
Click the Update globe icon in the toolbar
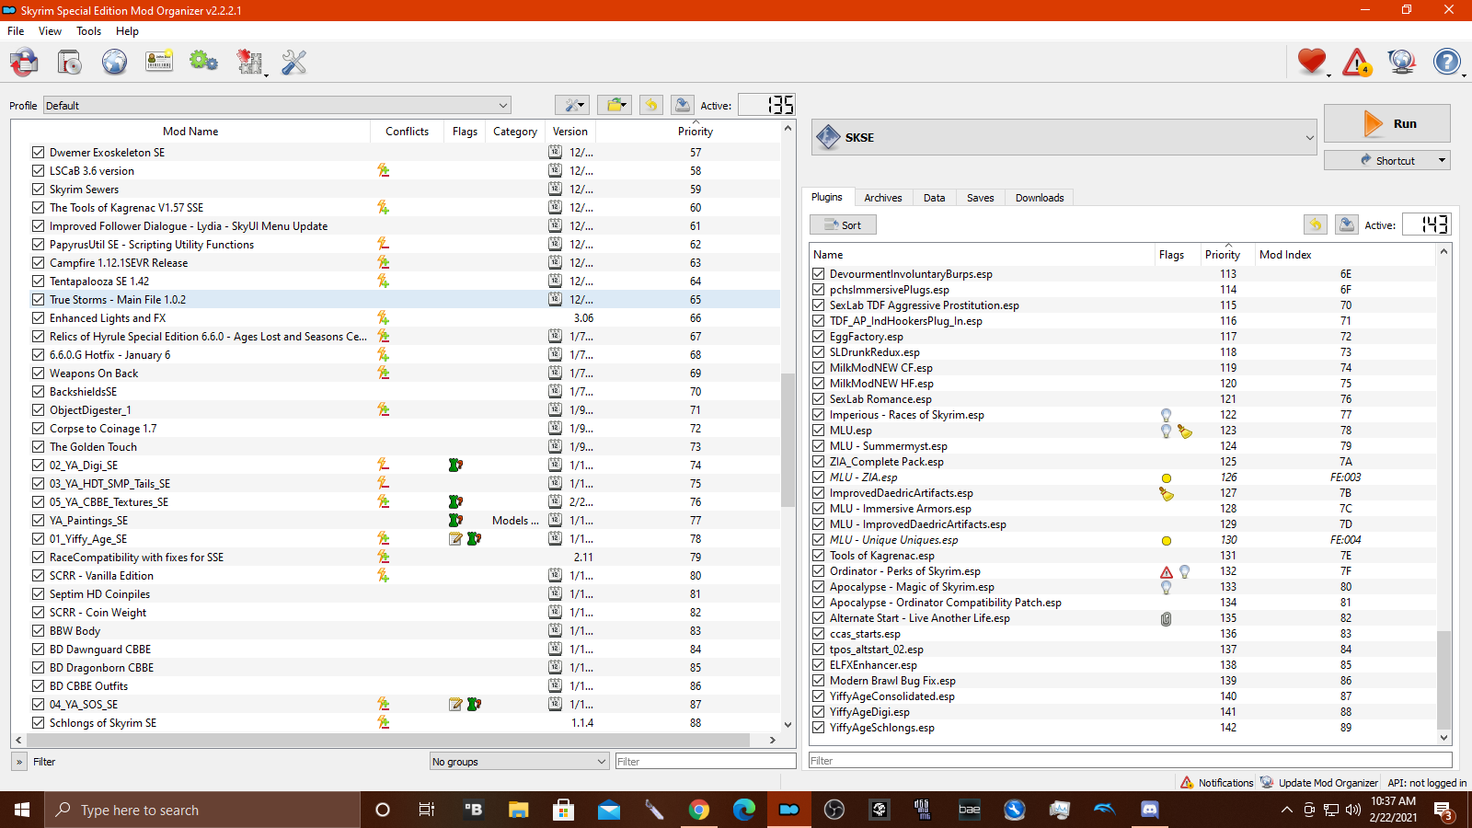[1402, 63]
